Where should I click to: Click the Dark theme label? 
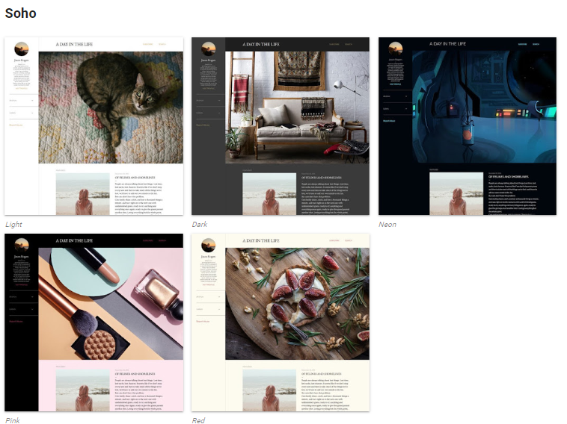coord(200,225)
